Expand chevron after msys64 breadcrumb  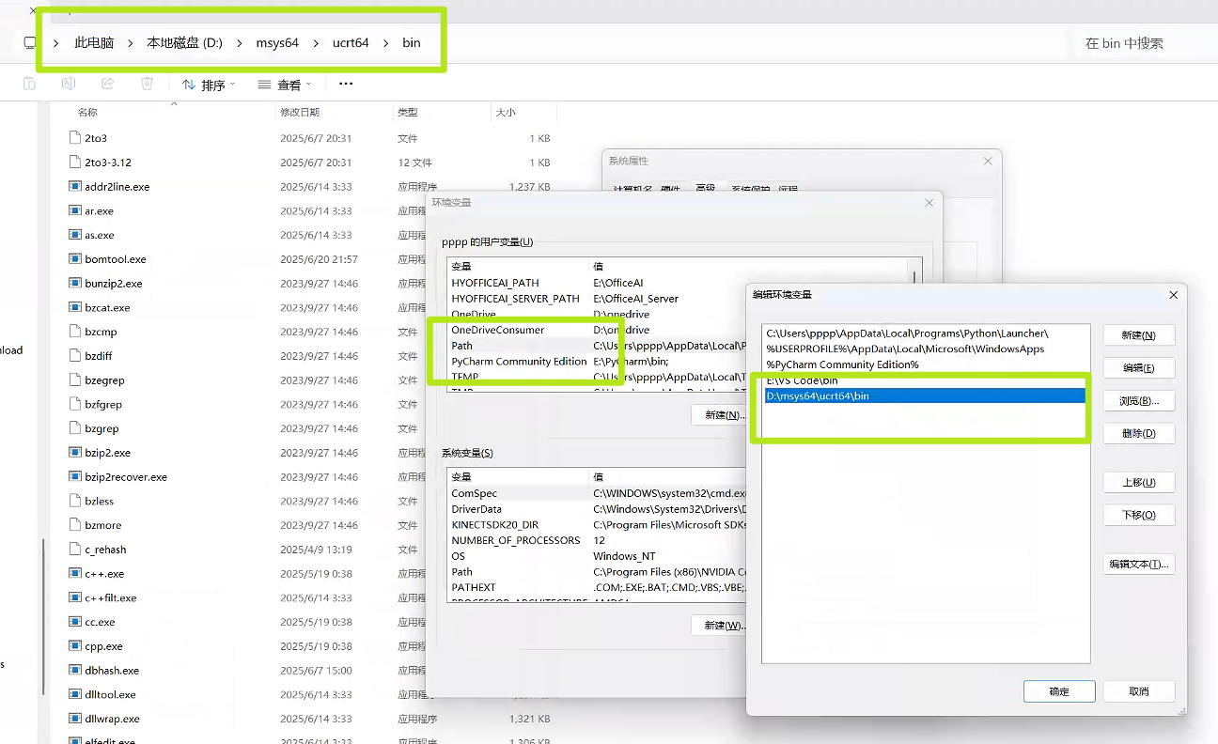[316, 43]
